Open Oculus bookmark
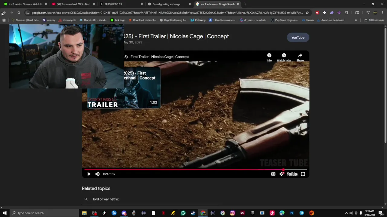This screenshot has height=217, width=387. pos(307,20)
